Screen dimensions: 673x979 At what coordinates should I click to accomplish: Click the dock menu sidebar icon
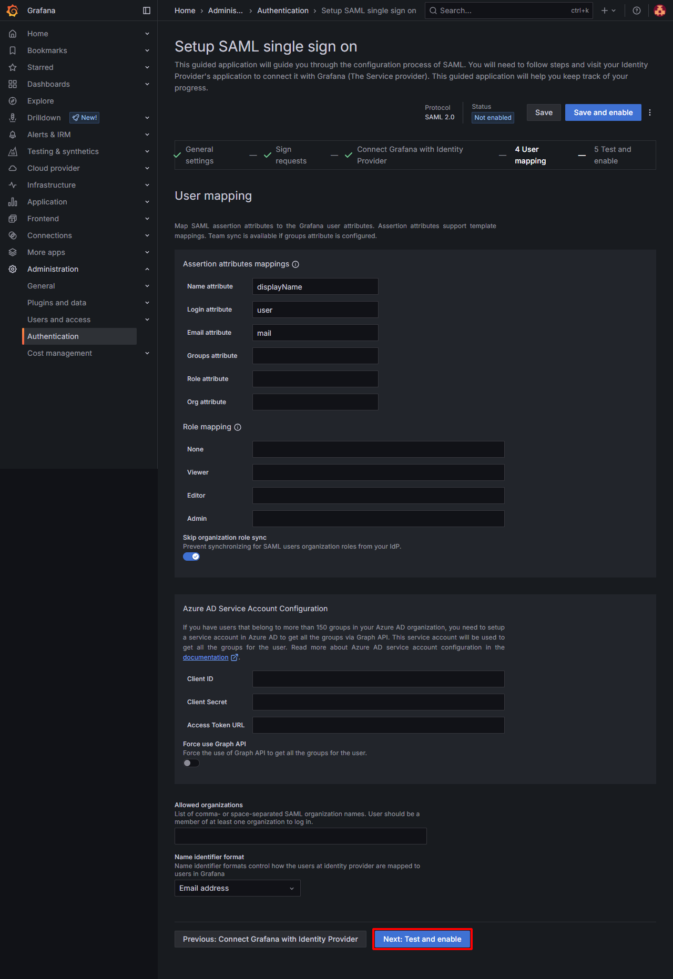pos(147,11)
